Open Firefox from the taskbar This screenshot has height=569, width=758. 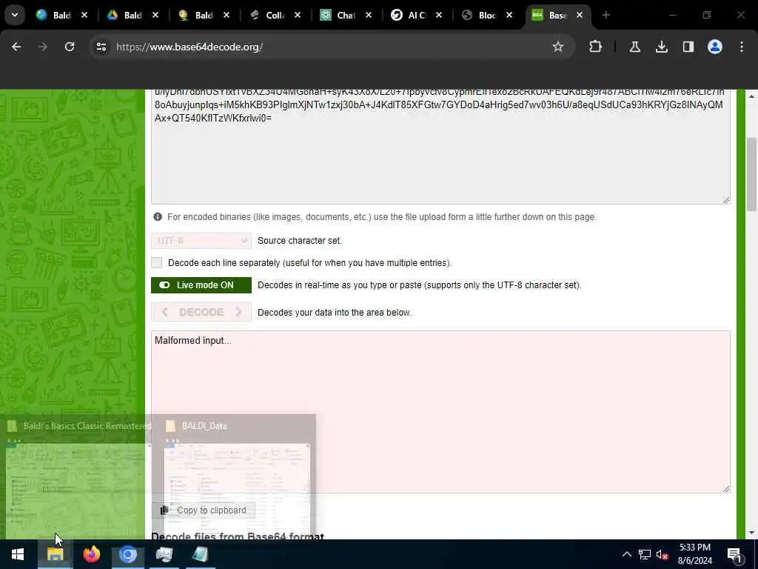[x=91, y=554]
